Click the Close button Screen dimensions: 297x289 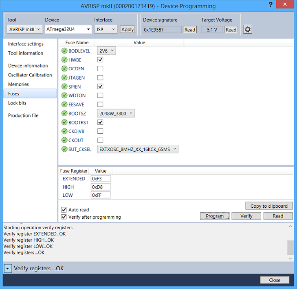275,280
